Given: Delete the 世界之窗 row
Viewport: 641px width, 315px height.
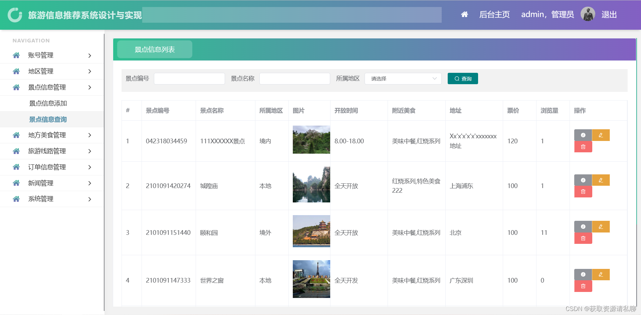Looking at the screenshot, I should click(583, 286).
